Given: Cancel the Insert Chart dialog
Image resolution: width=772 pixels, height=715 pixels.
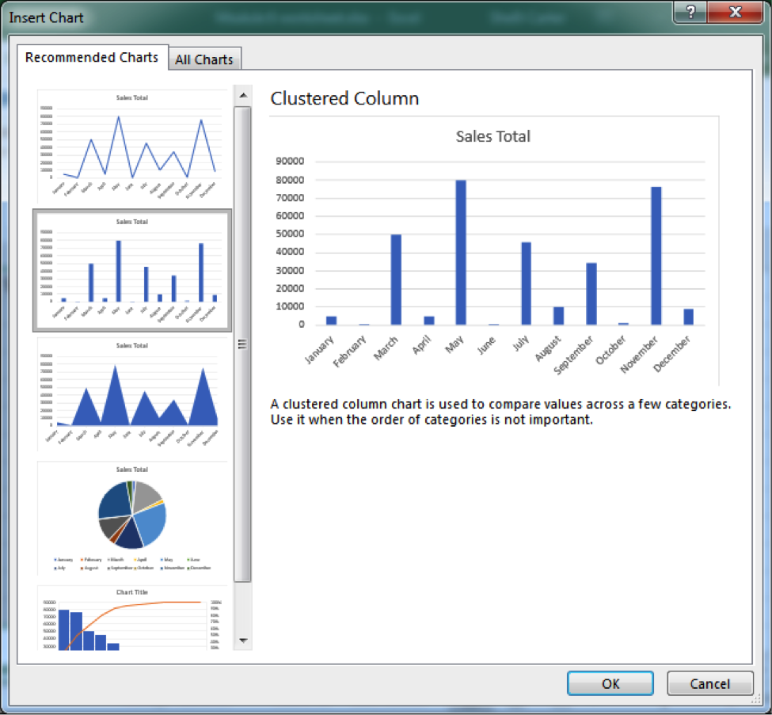Looking at the screenshot, I should click(x=709, y=683).
